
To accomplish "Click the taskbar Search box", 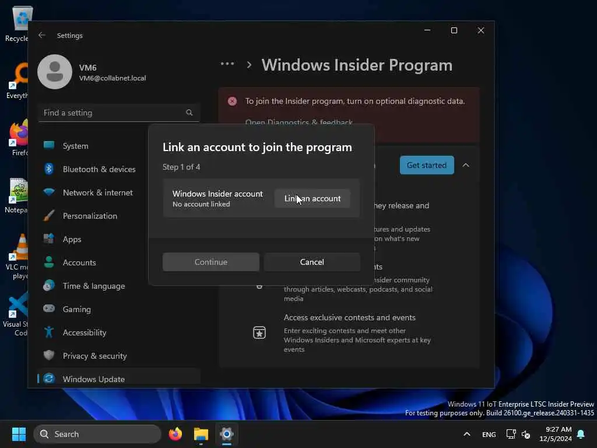I will [97, 434].
